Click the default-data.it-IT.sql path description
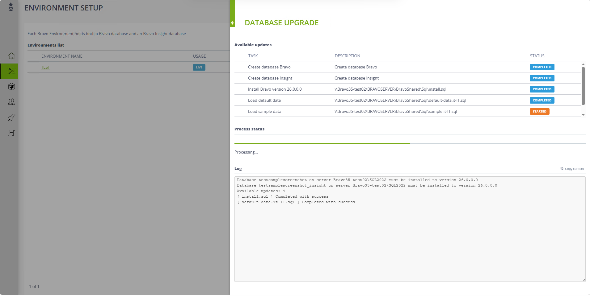 (400, 100)
